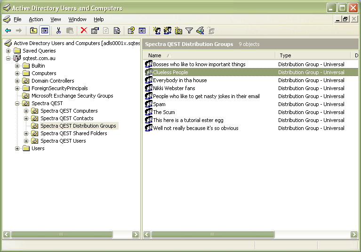The width and height of the screenshot is (361, 252).
Task: Expand the Spectra QEST Computers node
Action: pyautogui.click(x=26, y=111)
